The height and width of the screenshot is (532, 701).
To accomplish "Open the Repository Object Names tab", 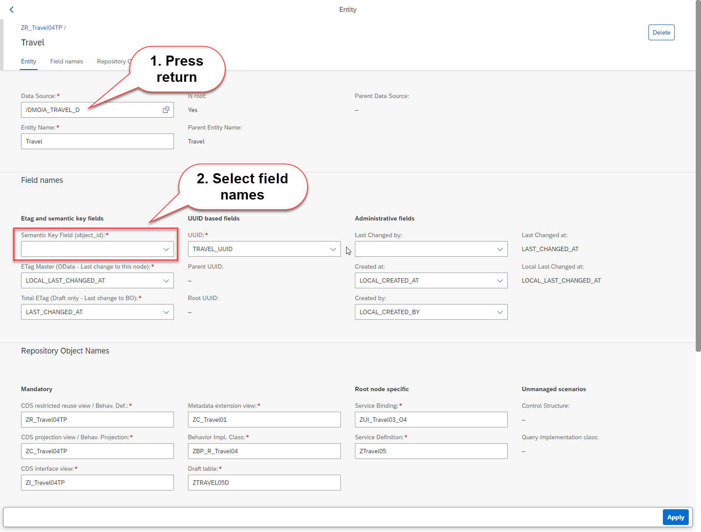I will click(114, 62).
